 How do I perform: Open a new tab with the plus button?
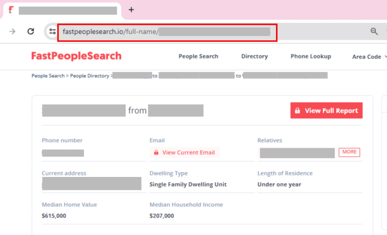point(131,10)
